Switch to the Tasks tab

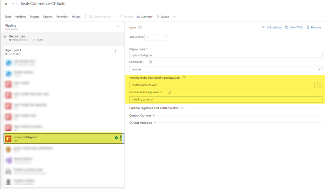point(8,16)
